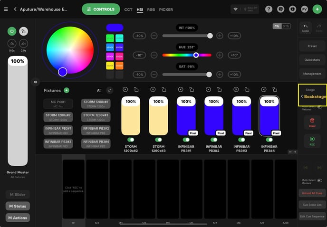The image size is (327, 227).
Task: Click the HUE 251° slider handle
Action: coord(196,55)
